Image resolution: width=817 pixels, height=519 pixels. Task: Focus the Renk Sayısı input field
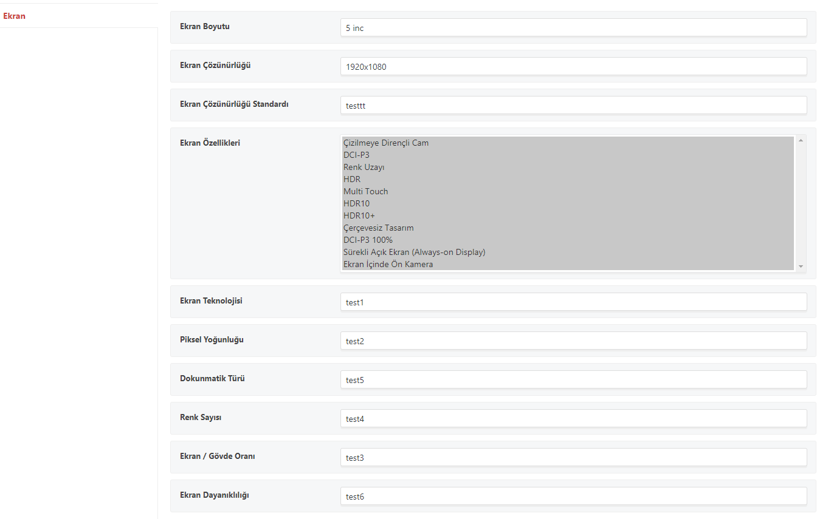[573, 418]
